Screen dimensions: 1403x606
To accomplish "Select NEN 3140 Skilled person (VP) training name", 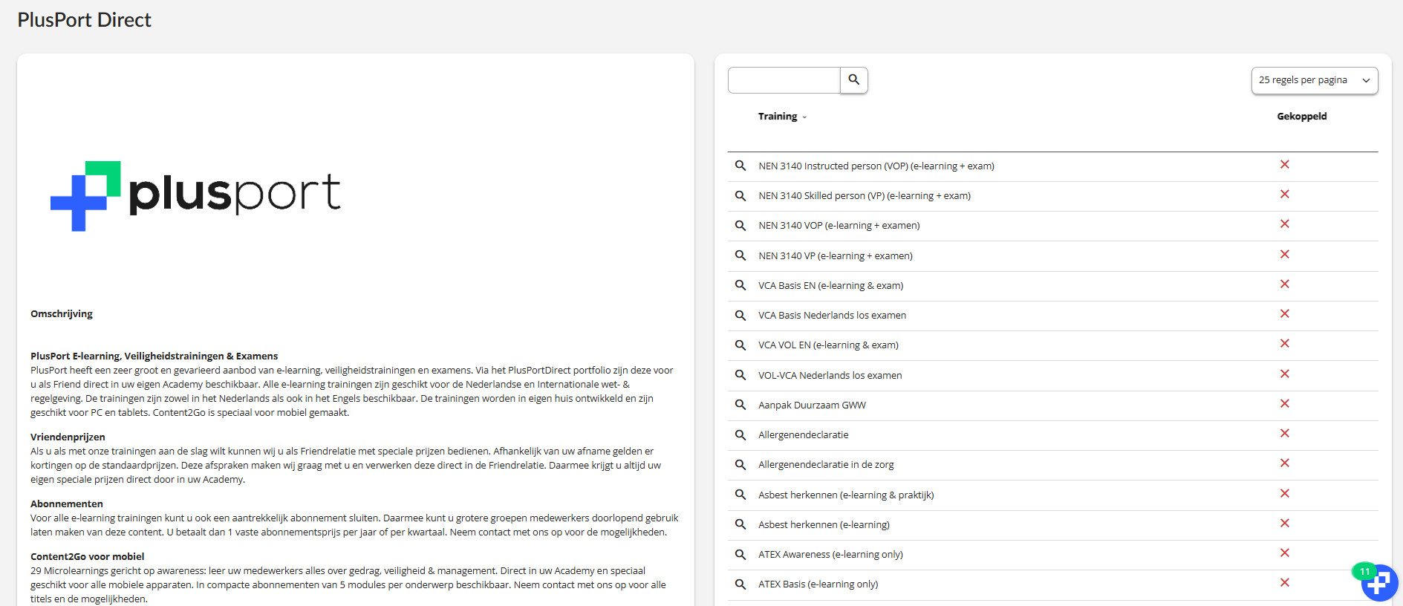I will (x=864, y=196).
